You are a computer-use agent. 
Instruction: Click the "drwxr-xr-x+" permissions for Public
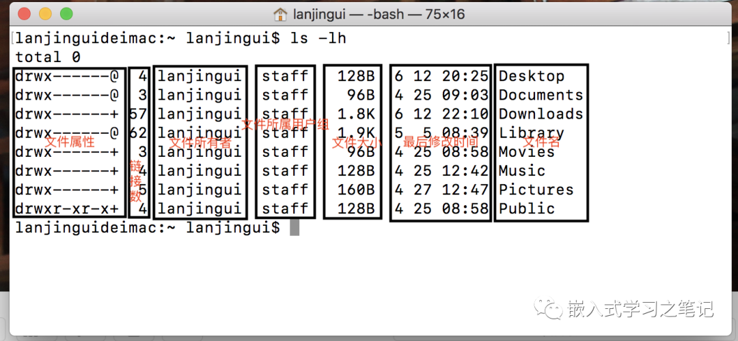67,209
